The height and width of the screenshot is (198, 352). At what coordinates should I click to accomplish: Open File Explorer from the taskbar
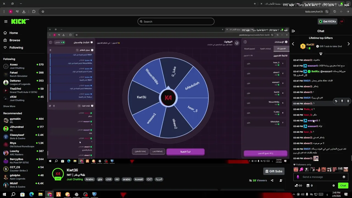(x=40, y=194)
